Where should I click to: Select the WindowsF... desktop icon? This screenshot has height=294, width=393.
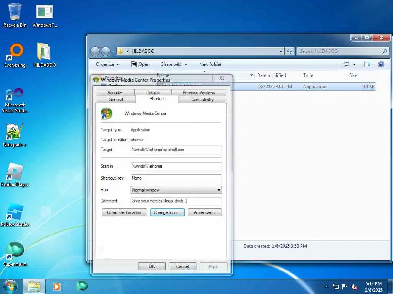tap(45, 15)
